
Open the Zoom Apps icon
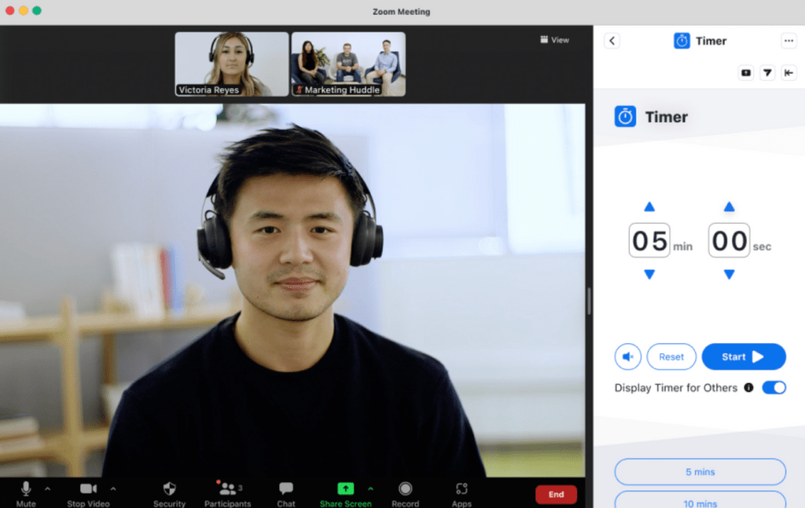(462, 487)
